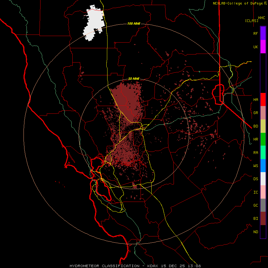Viewport: 268px width, 268px height.
Task: Click the 'HA' legend label
Action: pyautogui.click(x=255, y=99)
